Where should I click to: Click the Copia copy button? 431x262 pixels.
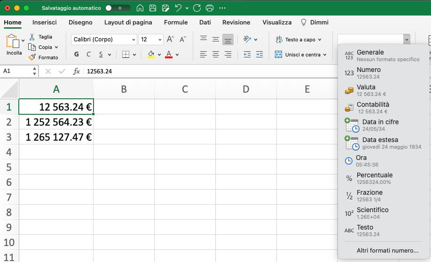tap(40, 47)
